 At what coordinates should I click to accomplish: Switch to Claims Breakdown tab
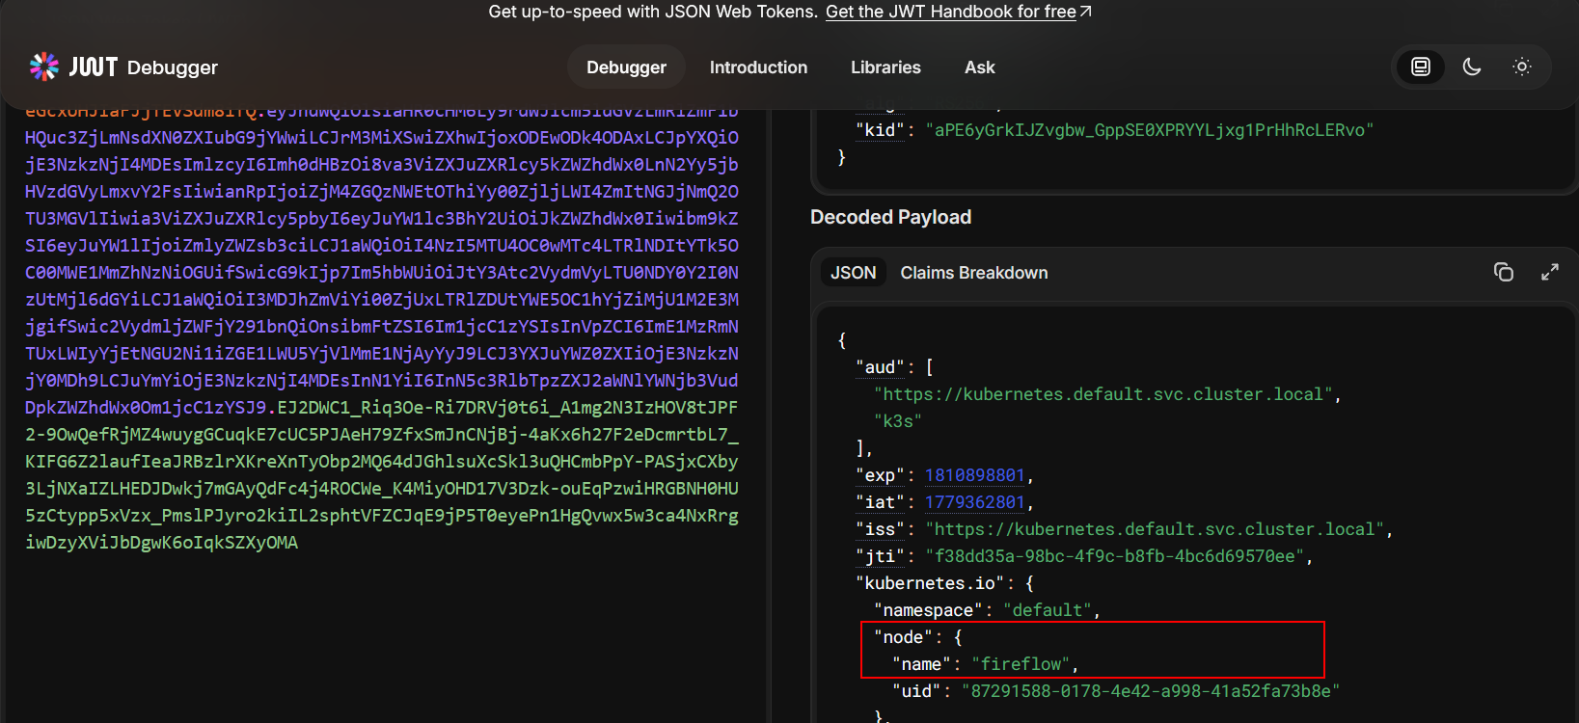tap(974, 273)
